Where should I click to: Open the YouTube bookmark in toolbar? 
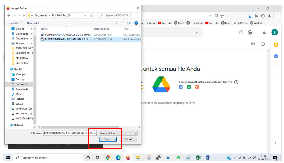[x=165, y=23]
